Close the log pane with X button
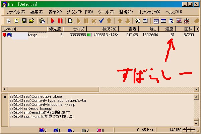The height and width of the screenshot is (134, 201). click(5, 97)
